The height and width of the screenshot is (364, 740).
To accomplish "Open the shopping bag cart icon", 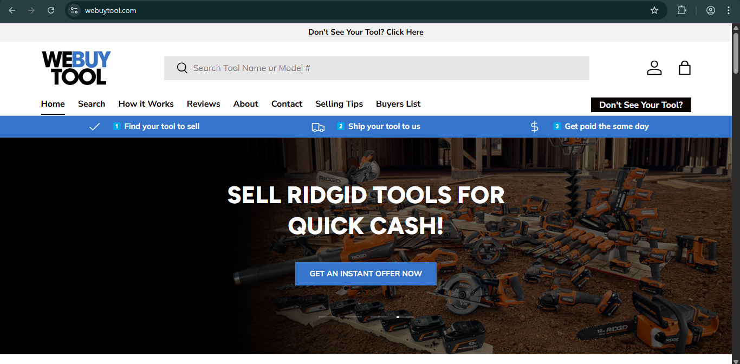I will tap(685, 68).
